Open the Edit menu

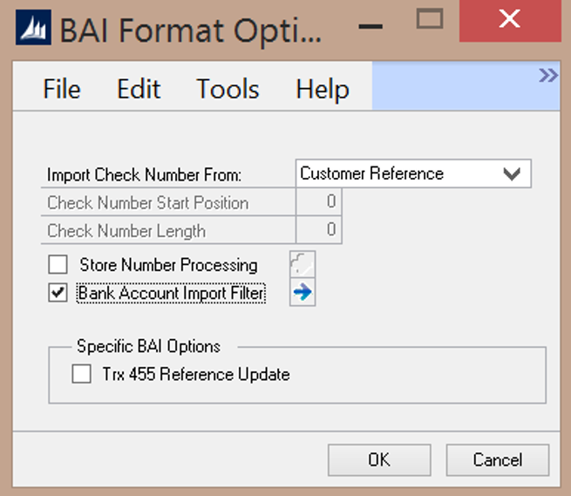pyautogui.click(x=139, y=89)
